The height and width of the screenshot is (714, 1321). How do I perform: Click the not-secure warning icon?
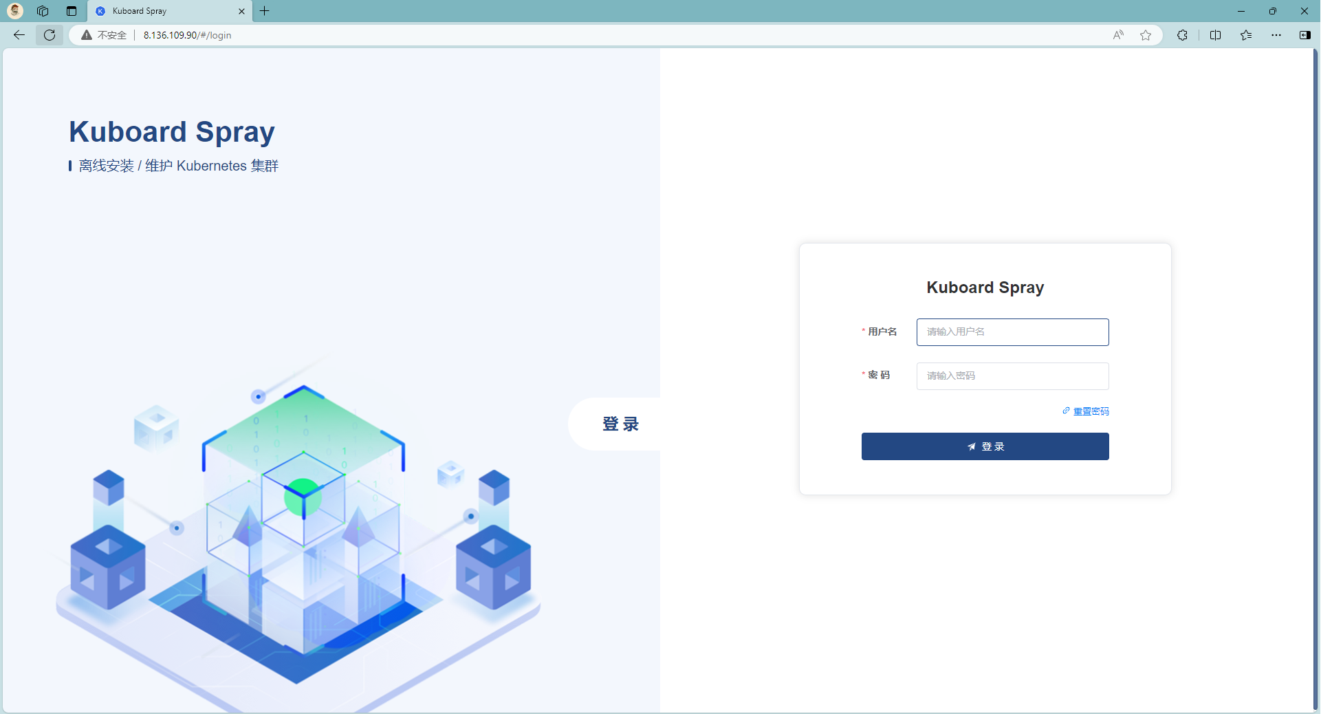[87, 35]
